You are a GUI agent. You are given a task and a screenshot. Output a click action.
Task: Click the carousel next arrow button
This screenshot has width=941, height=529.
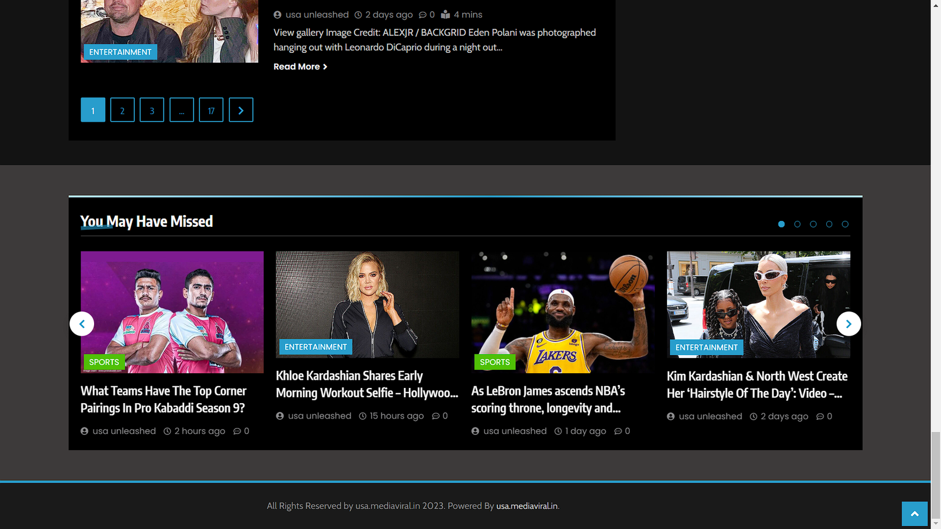pos(849,324)
